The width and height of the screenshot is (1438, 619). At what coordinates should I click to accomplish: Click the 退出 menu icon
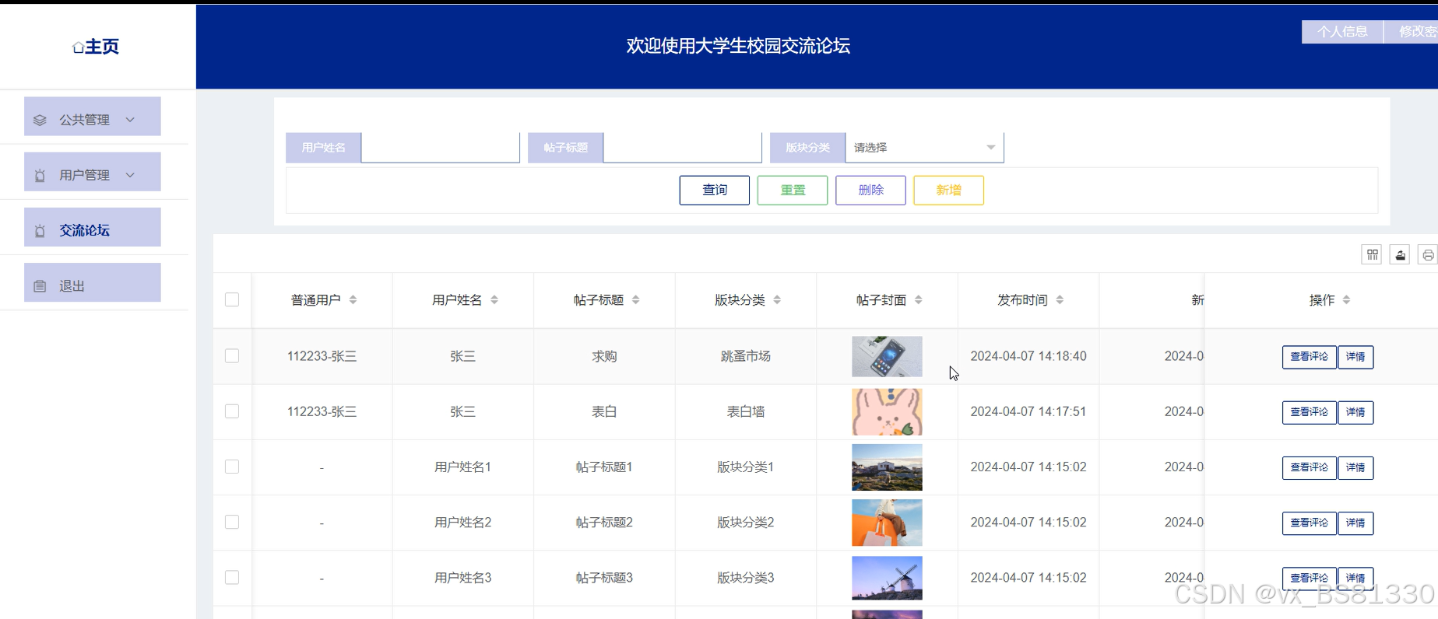[40, 286]
